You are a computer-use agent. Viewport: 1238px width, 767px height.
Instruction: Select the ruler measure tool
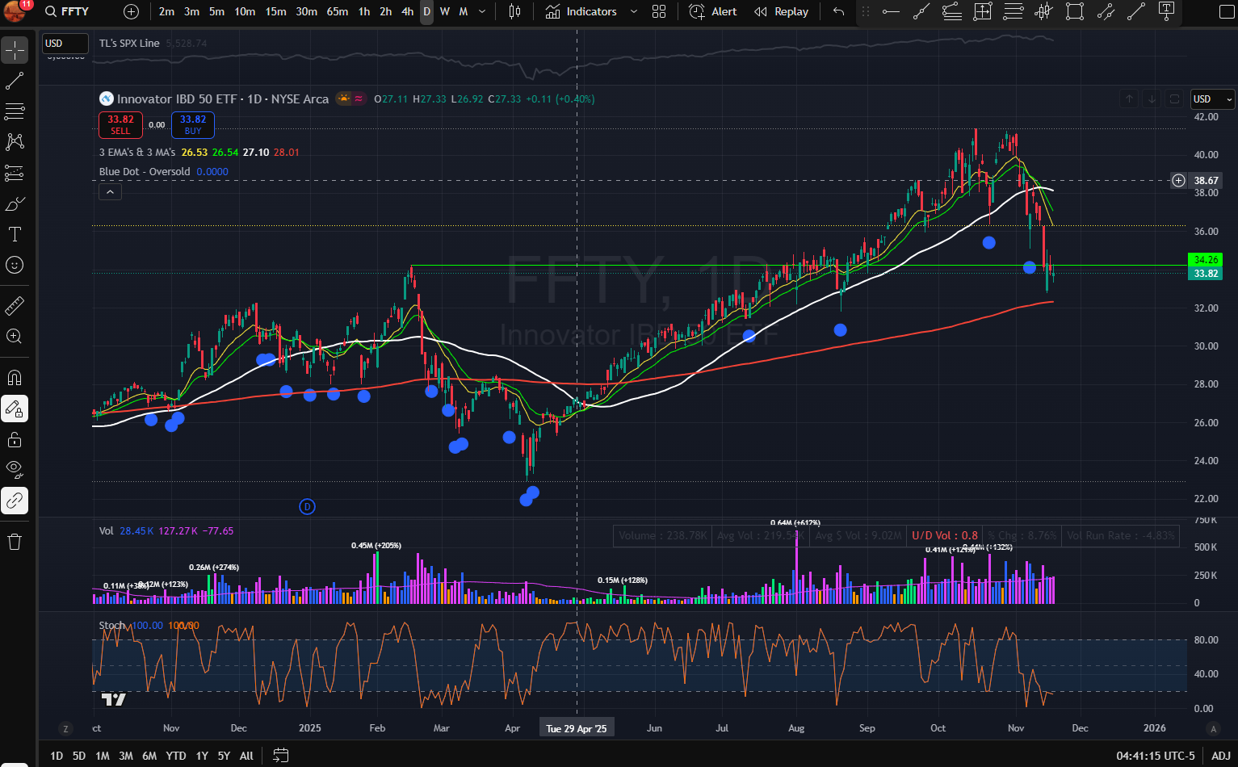[15, 306]
